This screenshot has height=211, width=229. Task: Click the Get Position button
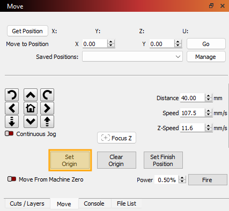pos(27,31)
